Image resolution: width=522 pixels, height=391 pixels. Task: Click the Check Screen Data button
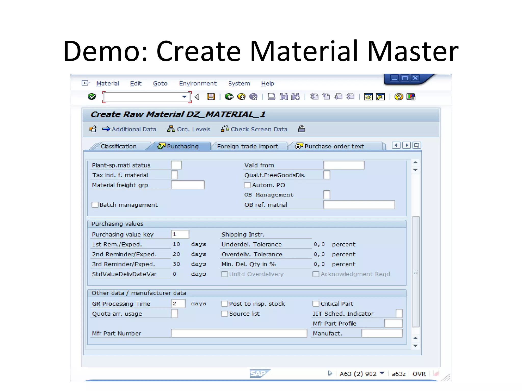[x=254, y=129]
